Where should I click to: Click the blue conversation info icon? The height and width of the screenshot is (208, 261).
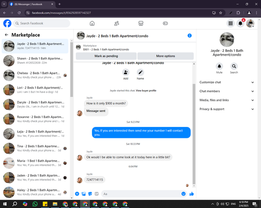(189, 35)
